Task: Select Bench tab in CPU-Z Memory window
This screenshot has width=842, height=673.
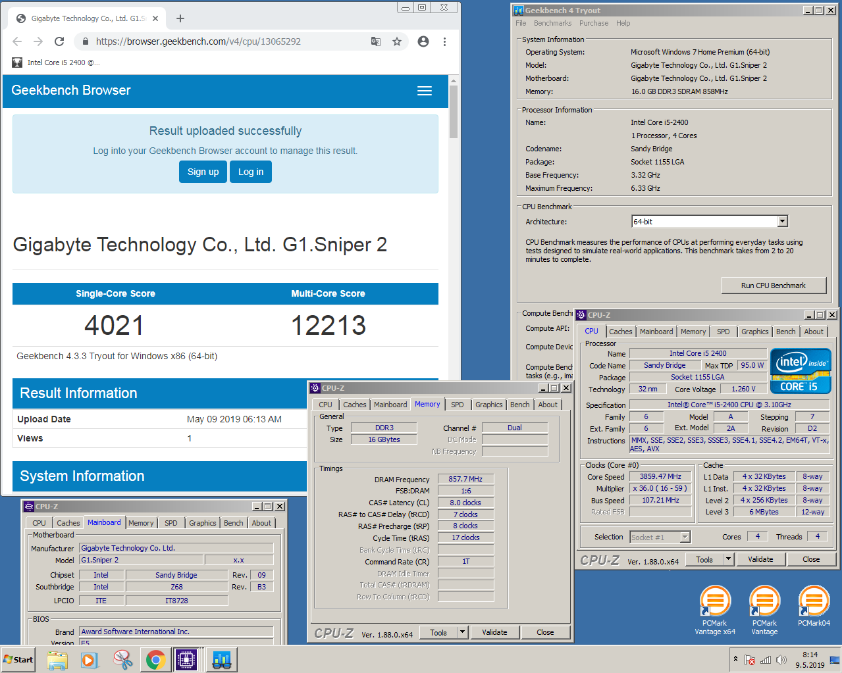Action: (519, 405)
